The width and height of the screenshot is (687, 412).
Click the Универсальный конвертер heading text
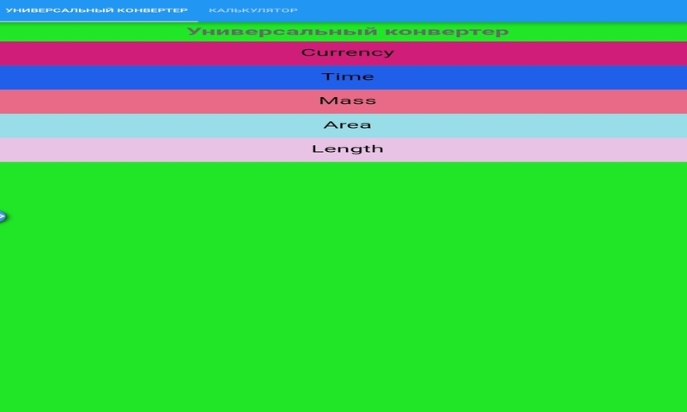coord(348,32)
